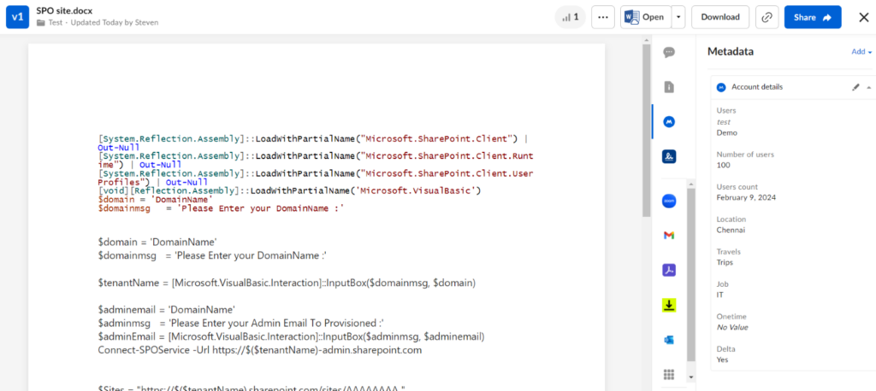Open the file details info icon
The image size is (876, 391).
point(669,87)
